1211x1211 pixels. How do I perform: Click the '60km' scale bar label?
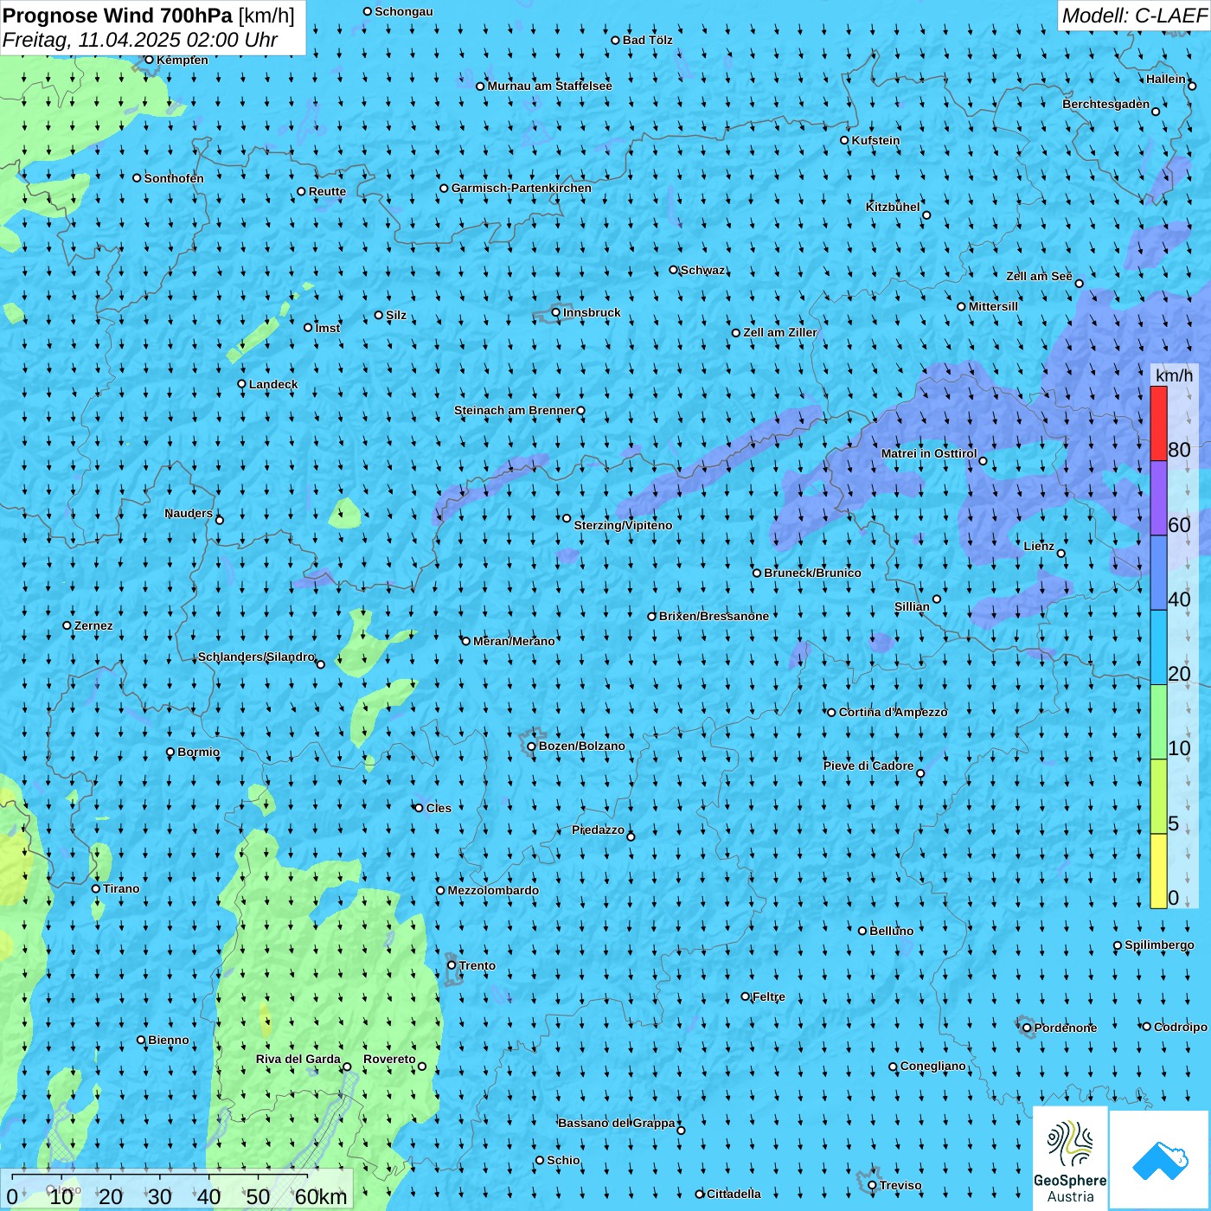pyautogui.click(x=321, y=1197)
